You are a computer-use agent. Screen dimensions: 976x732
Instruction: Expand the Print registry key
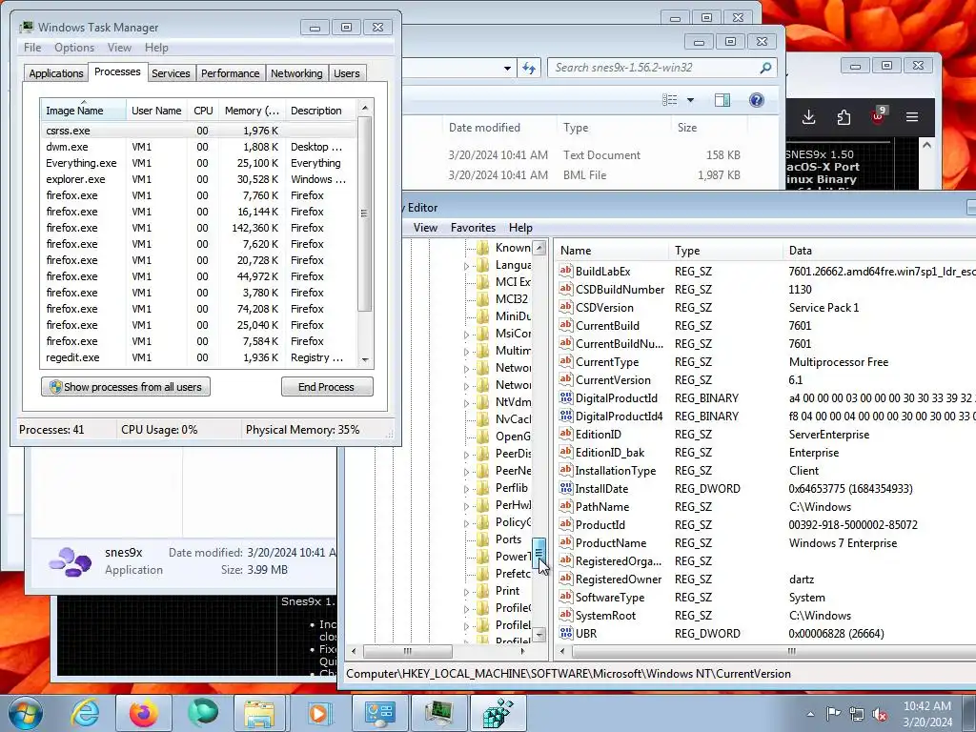[466, 591]
